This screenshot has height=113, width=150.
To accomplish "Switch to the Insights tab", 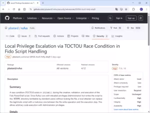I will point(117,36).
